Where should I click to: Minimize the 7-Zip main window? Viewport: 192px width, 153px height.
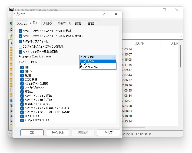click(x=152, y=10)
